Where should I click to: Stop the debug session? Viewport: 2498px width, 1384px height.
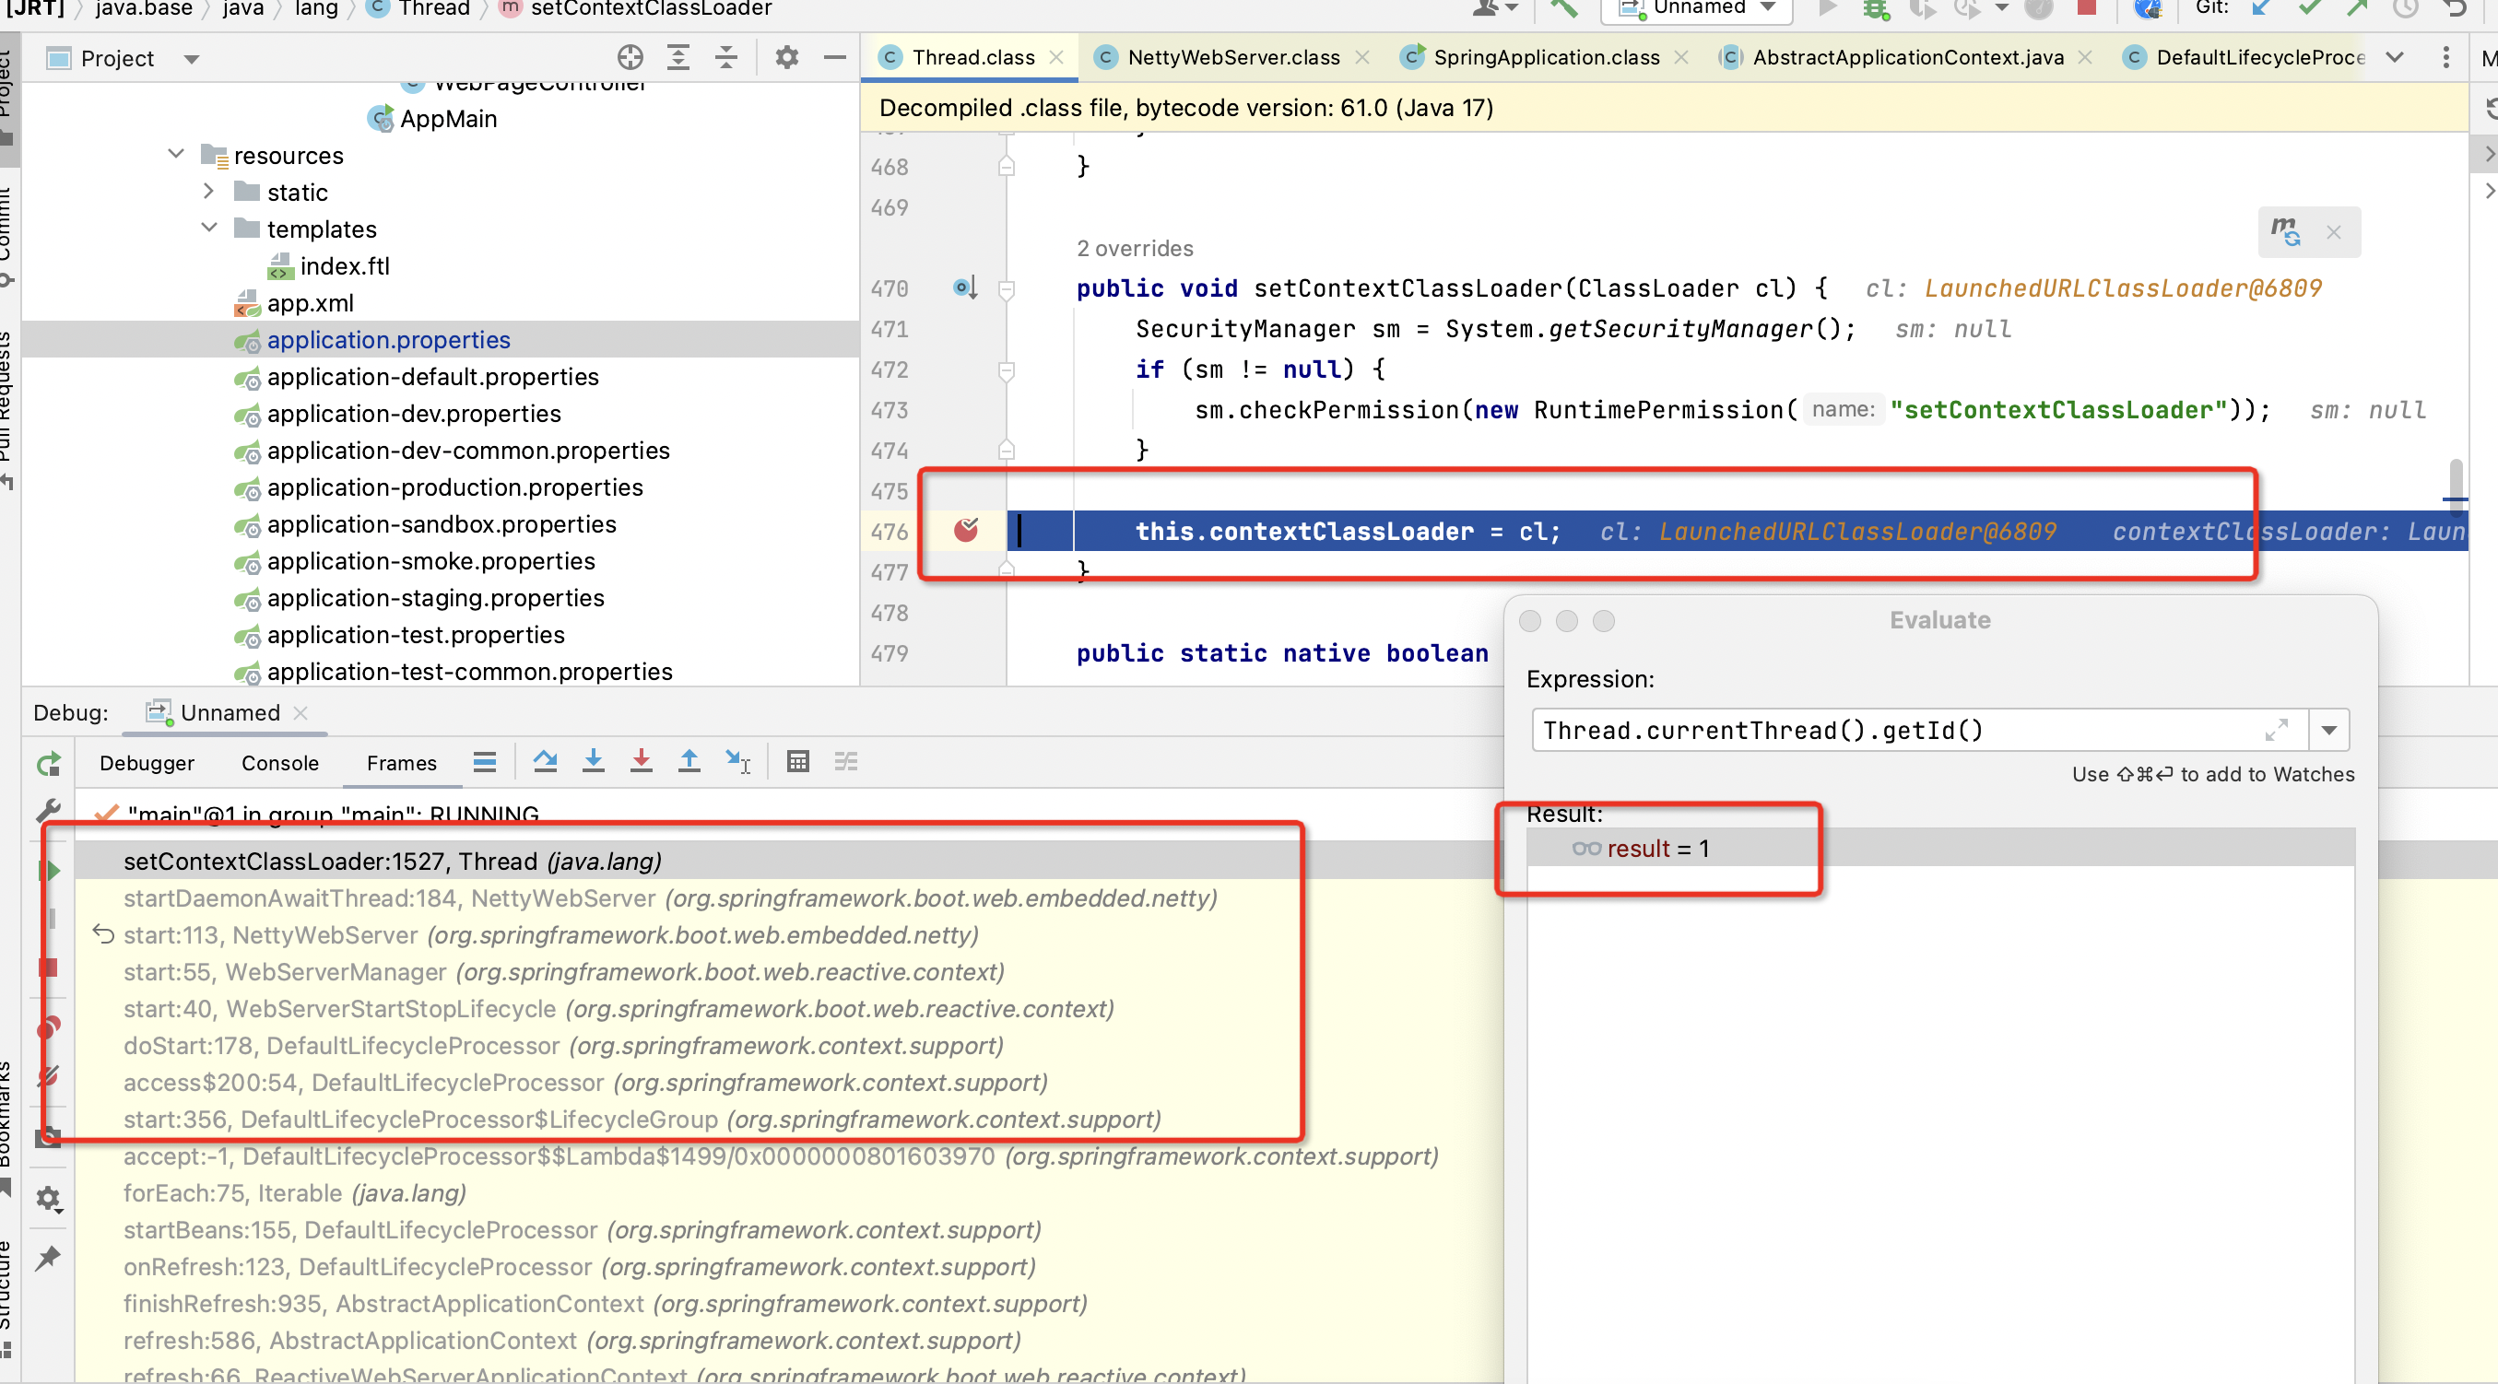click(49, 968)
